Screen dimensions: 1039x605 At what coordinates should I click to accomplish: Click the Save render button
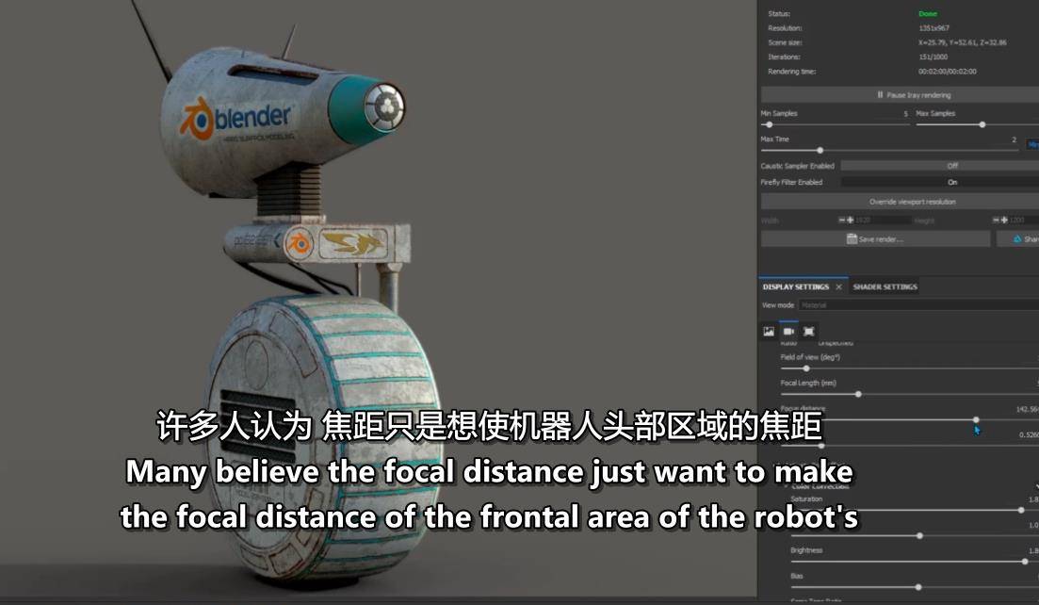[875, 238]
